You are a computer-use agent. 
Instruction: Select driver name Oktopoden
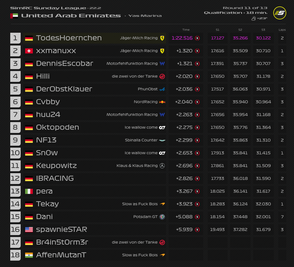tap(58, 127)
